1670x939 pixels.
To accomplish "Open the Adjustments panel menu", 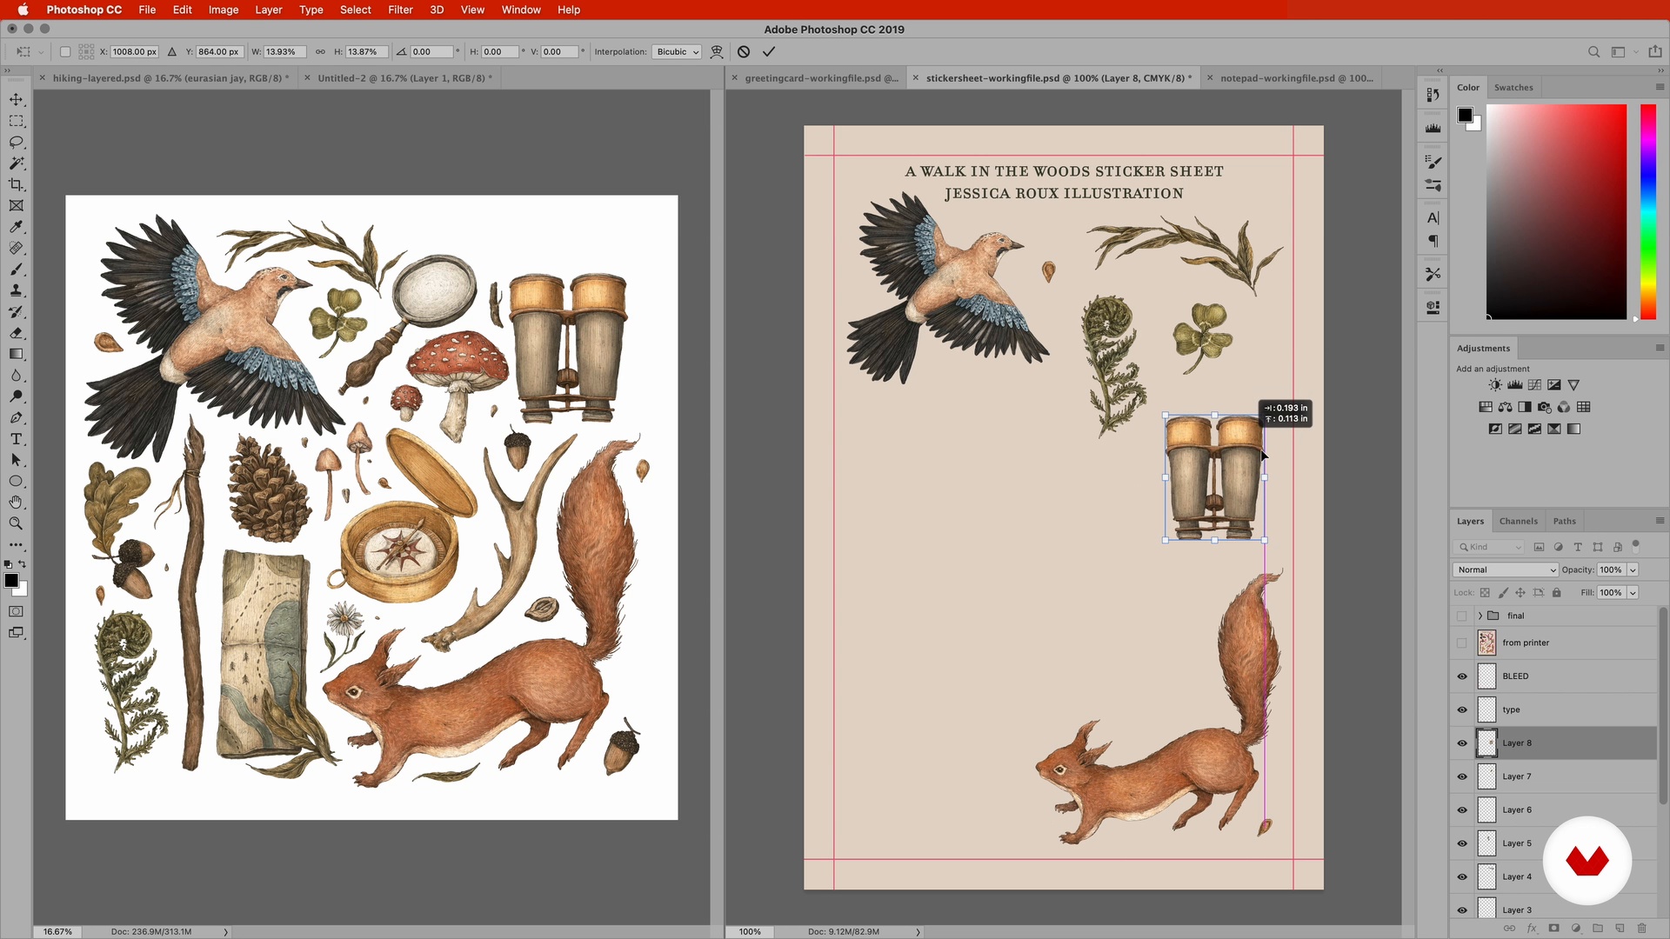I will [x=1660, y=349].
